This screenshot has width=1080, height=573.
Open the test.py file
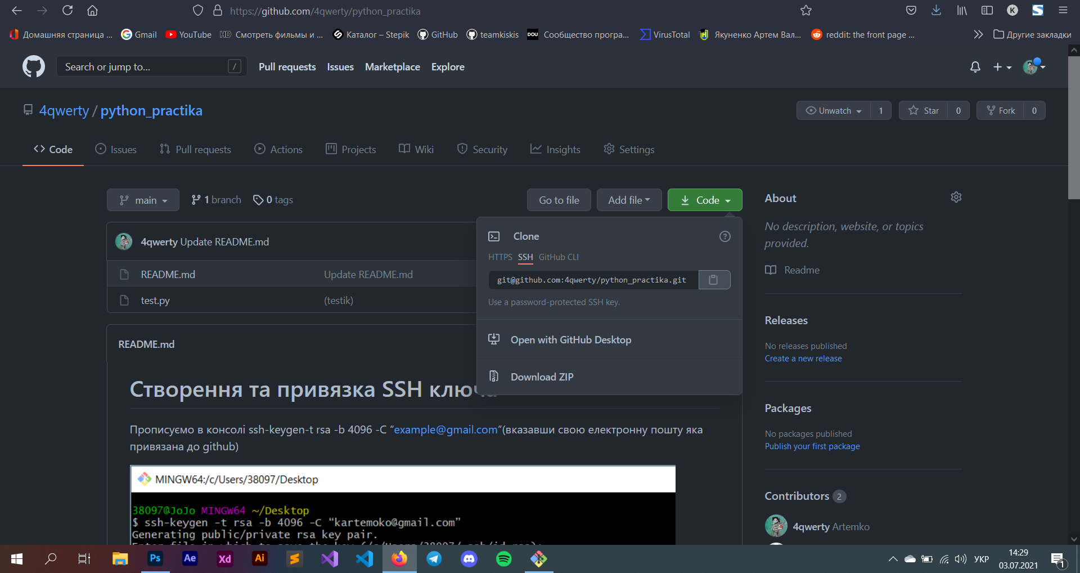(x=155, y=301)
